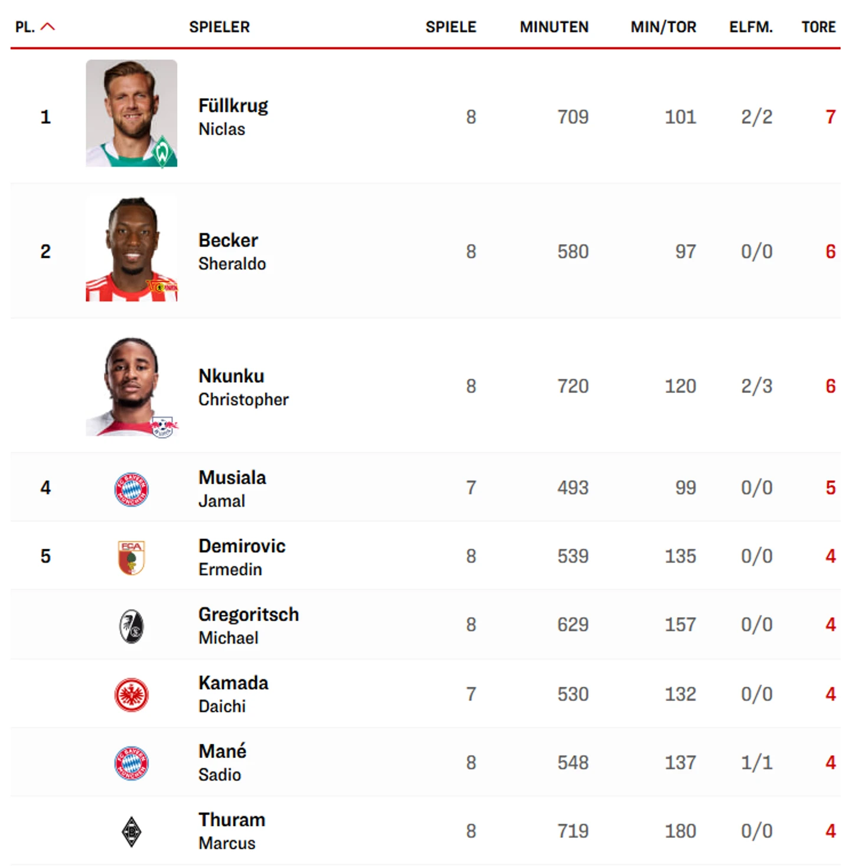This screenshot has width=862, height=866.
Task: Toggle sort order with the PL. arrow
Action: [x=47, y=27]
